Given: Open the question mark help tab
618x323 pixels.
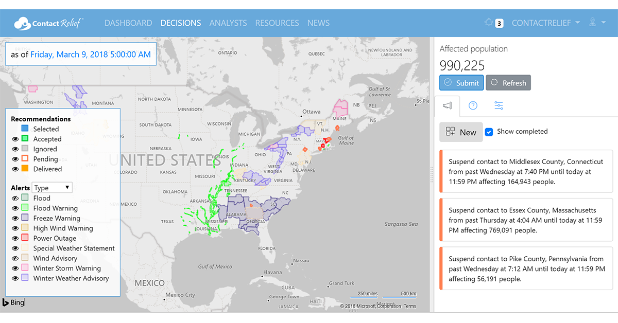Looking at the screenshot, I should 473,106.
